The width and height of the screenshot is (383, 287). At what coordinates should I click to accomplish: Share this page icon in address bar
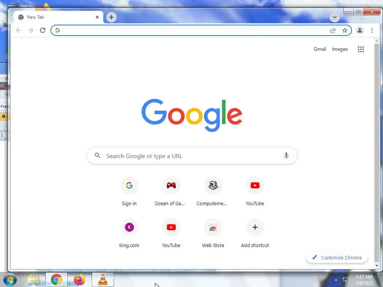click(333, 30)
